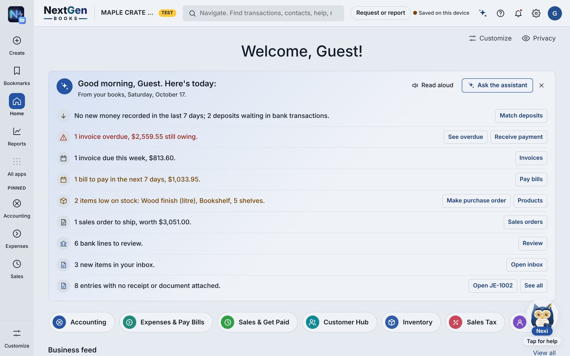Open pinned Accounting in sidebar
This screenshot has height=356, width=570.
coord(17,209)
